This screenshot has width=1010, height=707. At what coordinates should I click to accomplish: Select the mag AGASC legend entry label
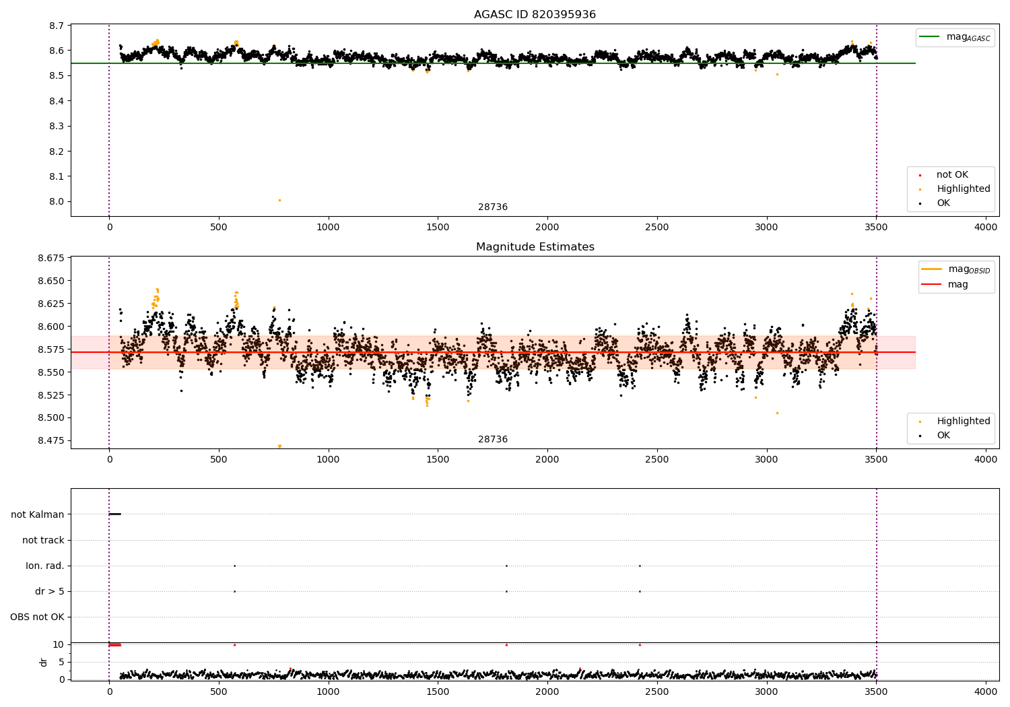click(968, 37)
